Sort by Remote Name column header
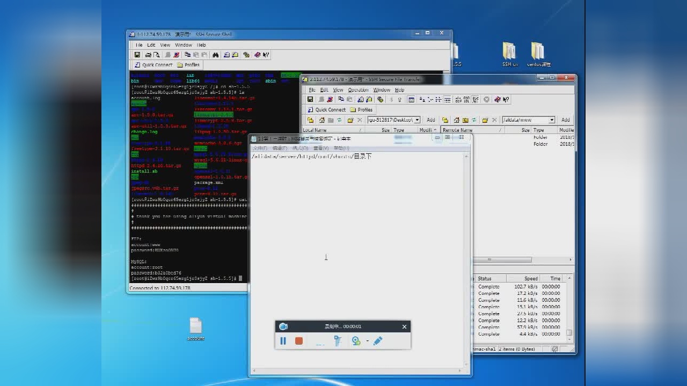This screenshot has height=386, width=687. click(473, 130)
